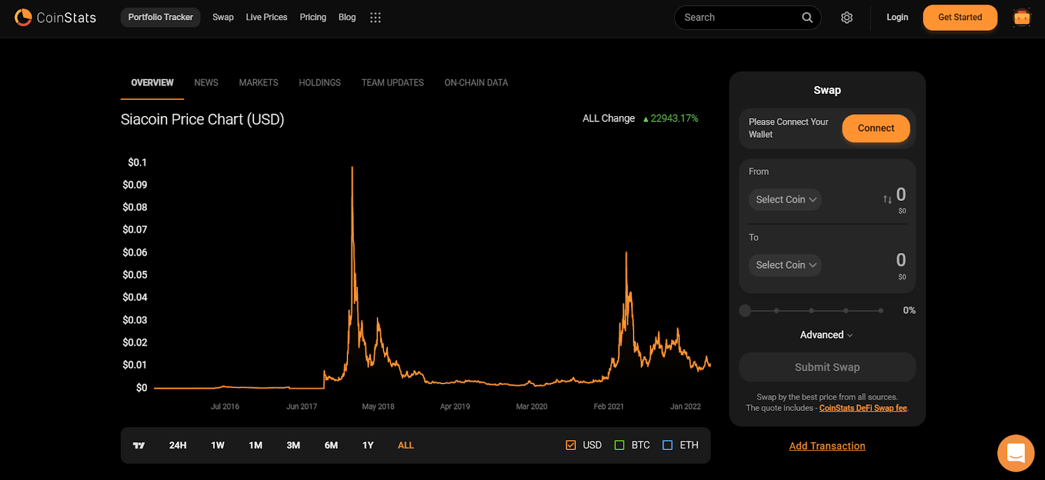Screen dimensions: 1045x480
Task: Switch to the Overview tab
Action: (x=152, y=83)
